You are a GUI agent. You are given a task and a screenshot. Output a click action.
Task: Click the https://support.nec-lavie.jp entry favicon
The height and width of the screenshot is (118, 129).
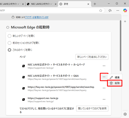click(23, 100)
